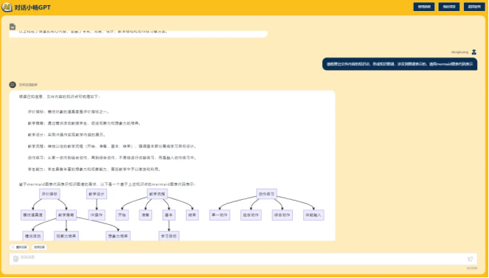Focus the message input field

click(x=243, y=259)
